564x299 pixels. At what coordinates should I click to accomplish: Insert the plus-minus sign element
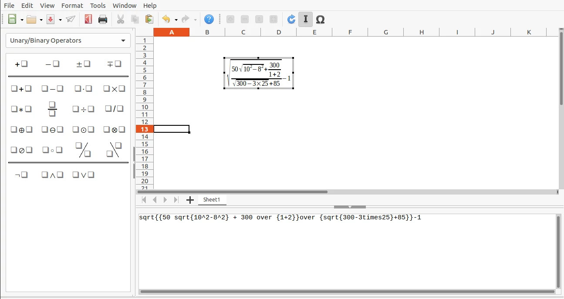coord(83,64)
